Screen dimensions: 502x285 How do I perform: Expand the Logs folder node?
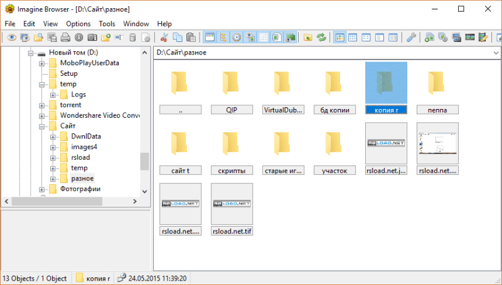pos(53,95)
